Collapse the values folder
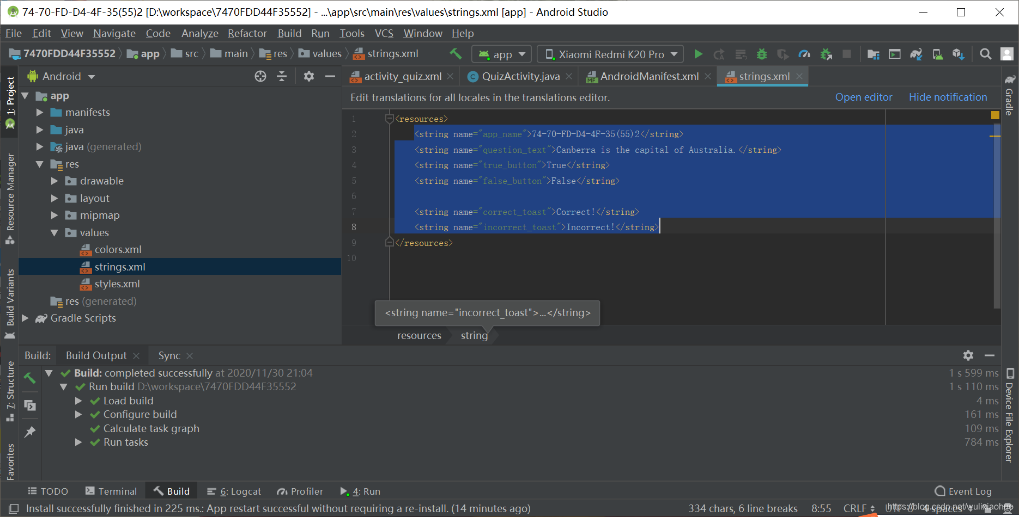The width and height of the screenshot is (1019, 517). pyautogui.click(x=54, y=232)
